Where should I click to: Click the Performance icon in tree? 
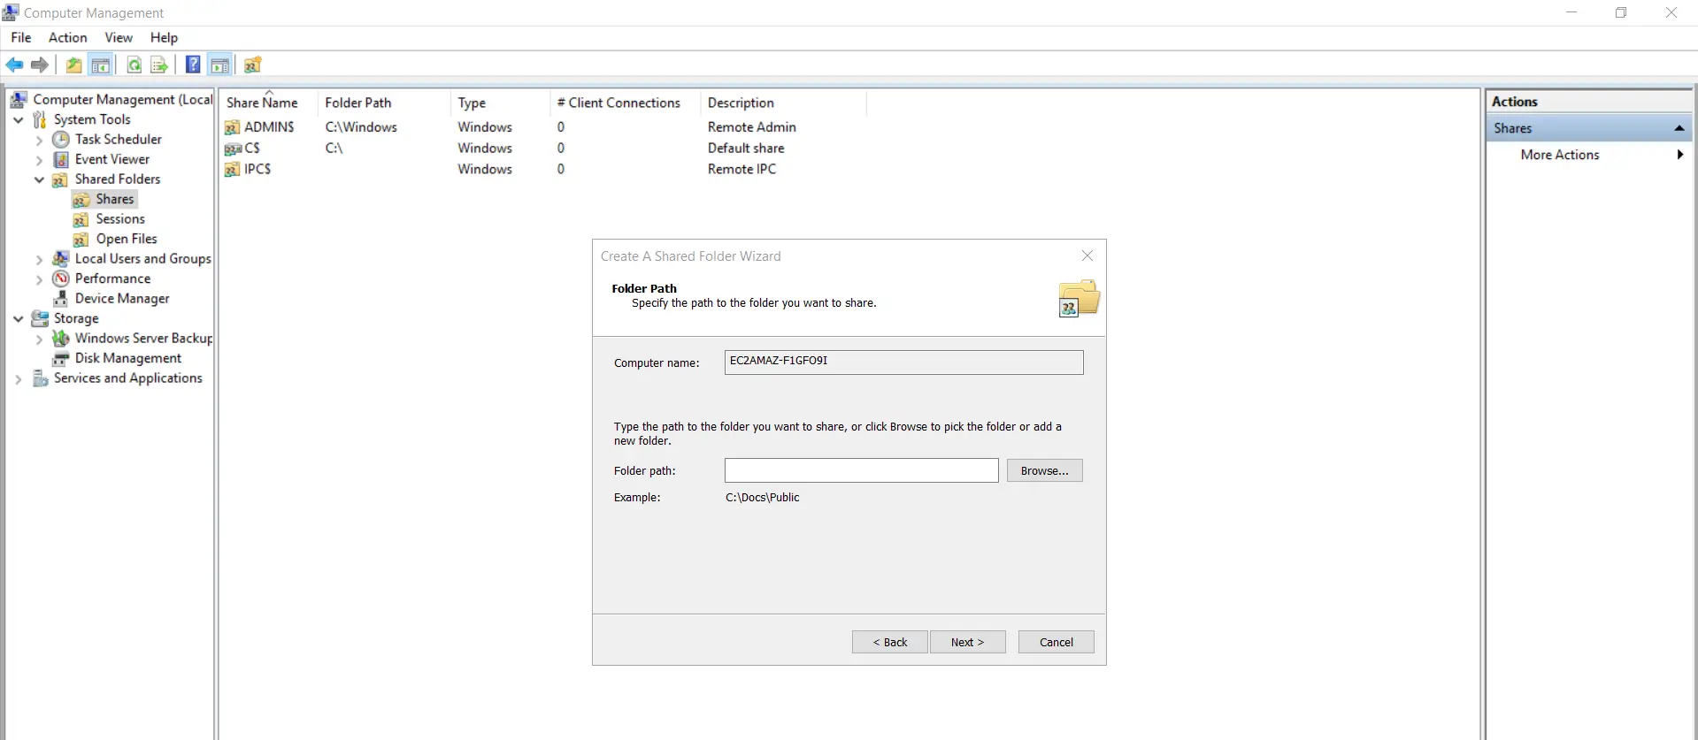[x=61, y=278]
